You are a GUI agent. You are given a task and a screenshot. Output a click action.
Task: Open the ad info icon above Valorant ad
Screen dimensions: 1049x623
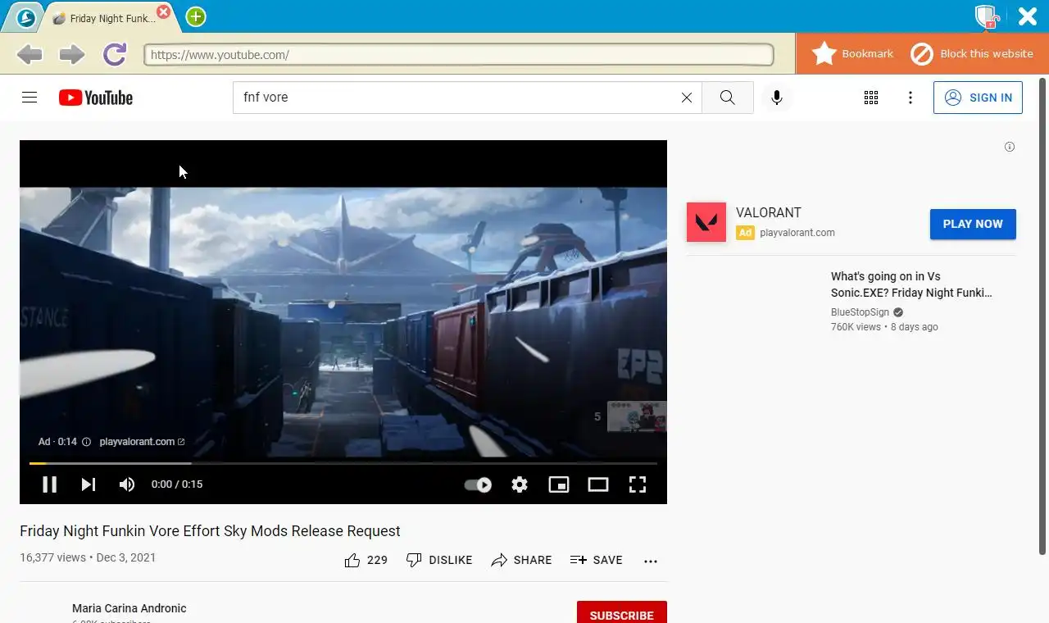(x=1010, y=147)
